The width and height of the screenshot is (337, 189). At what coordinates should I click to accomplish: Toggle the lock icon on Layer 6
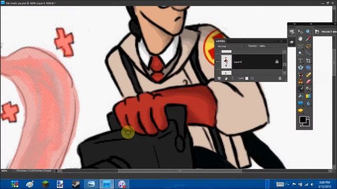pyautogui.click(x=277, y=62)
